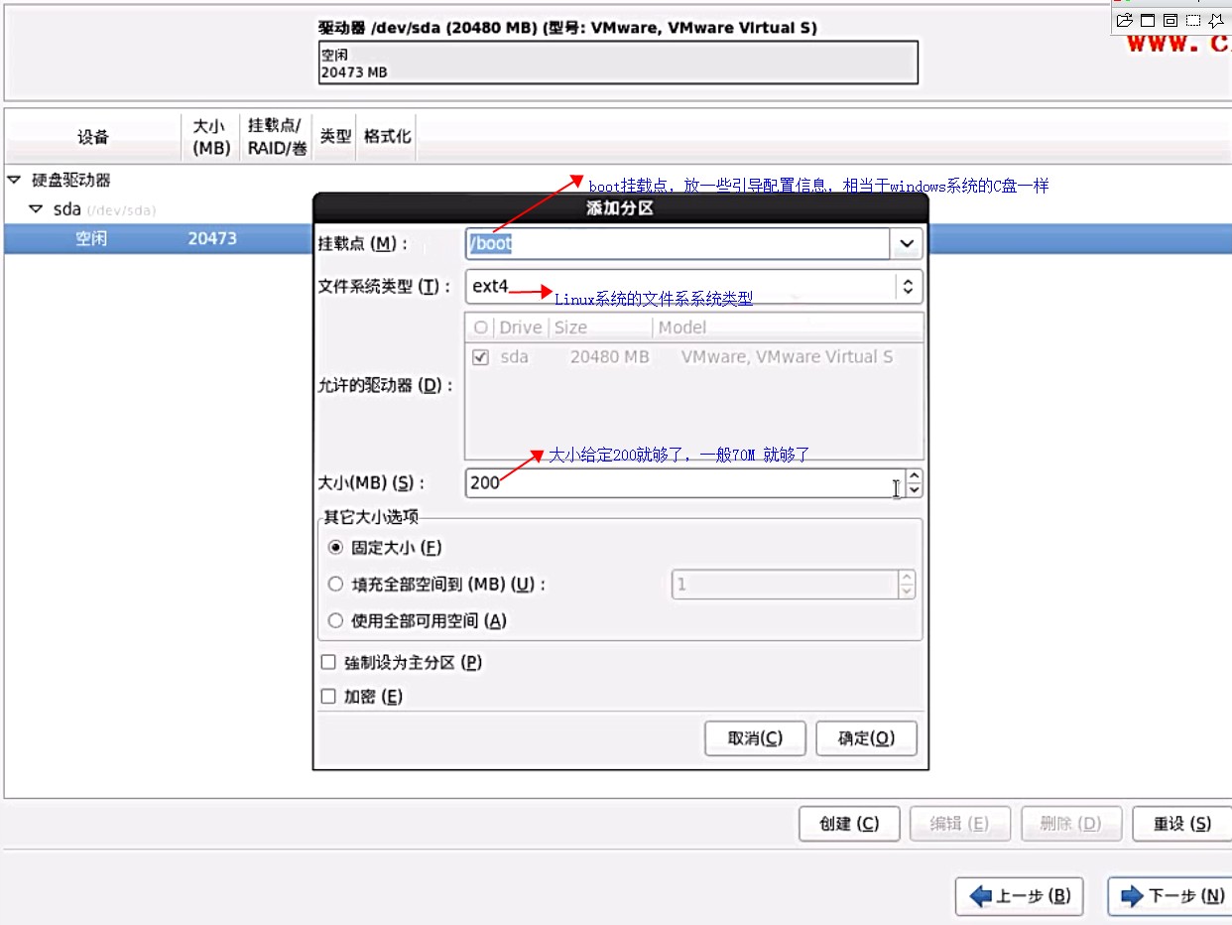Click the 确定 OK button
Image resolution: width=1232 pixels, height=925 pixels.
pos(866,738)
